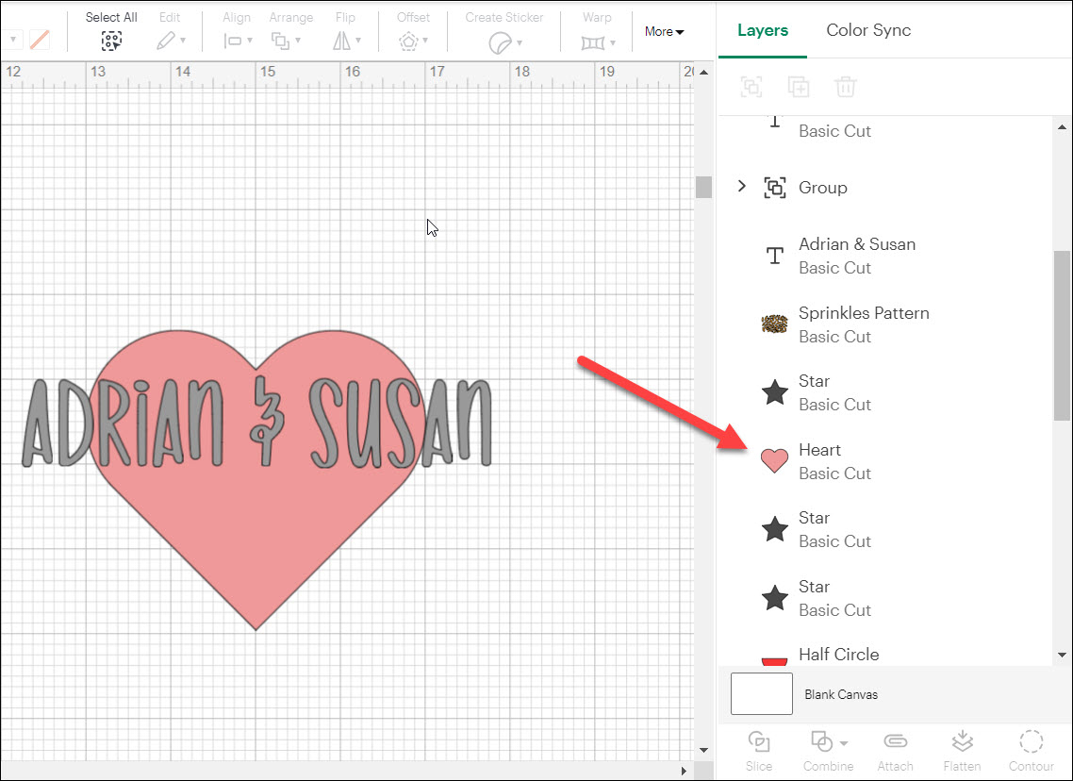Click the Blank Canvas color swatch
This screenshot has height=781, width=1073.
(762, 694)
